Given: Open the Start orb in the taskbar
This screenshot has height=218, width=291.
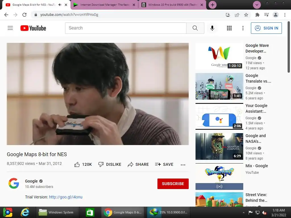Looking at the screenshot, I should 8,212.
